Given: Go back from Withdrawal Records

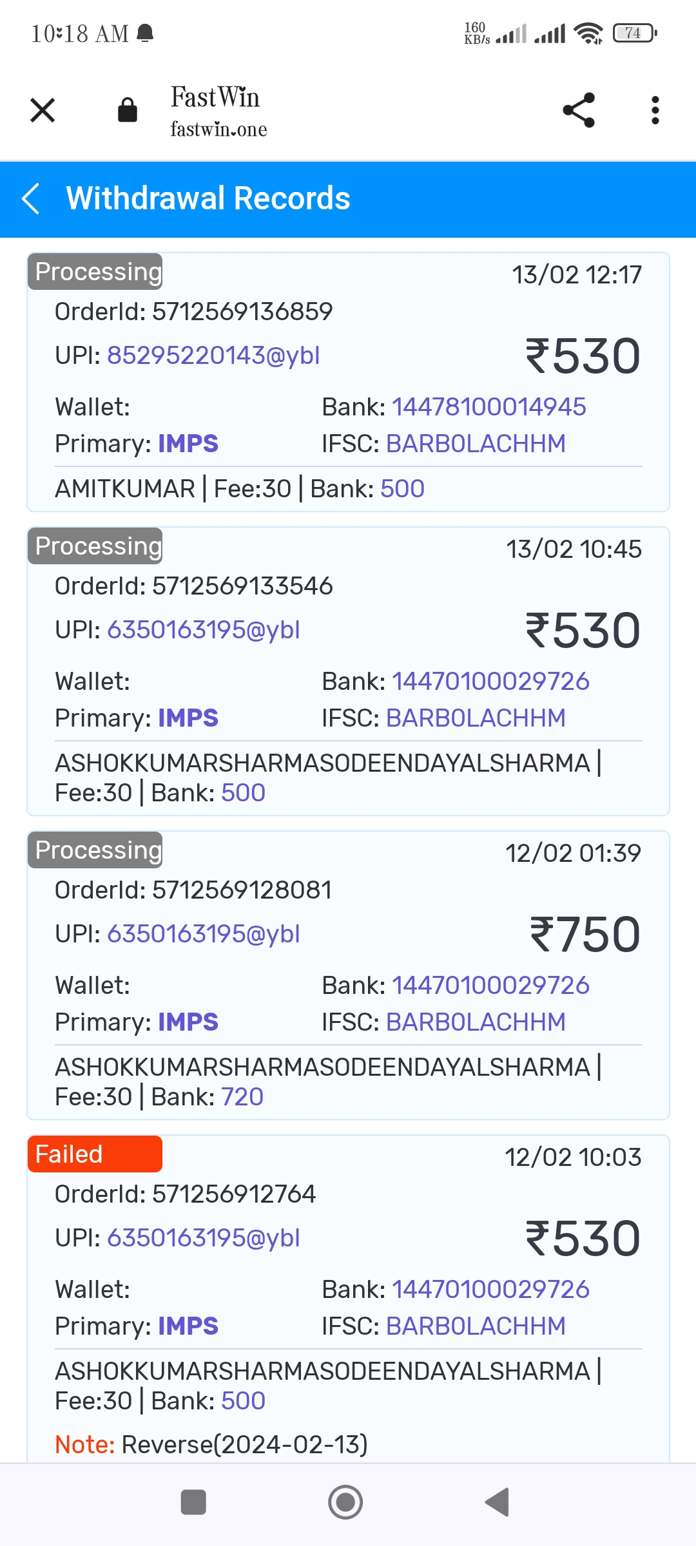Looking at the screenshot, I should pos(31,198).
